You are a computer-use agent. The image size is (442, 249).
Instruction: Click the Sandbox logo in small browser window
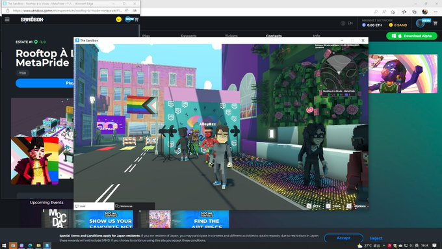tap(32, 20)
